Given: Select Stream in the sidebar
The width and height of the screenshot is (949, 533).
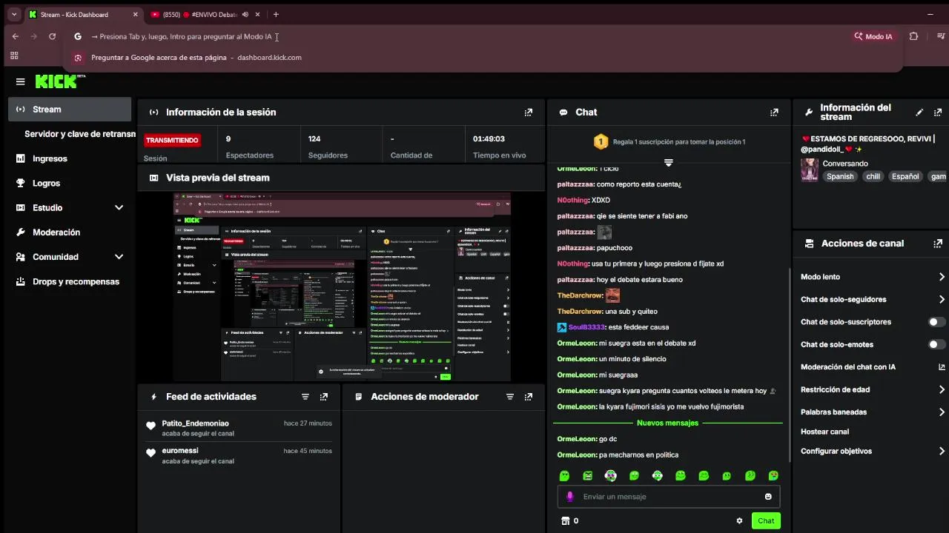Looking at the screenshot, I should click(x=70, y=110).
